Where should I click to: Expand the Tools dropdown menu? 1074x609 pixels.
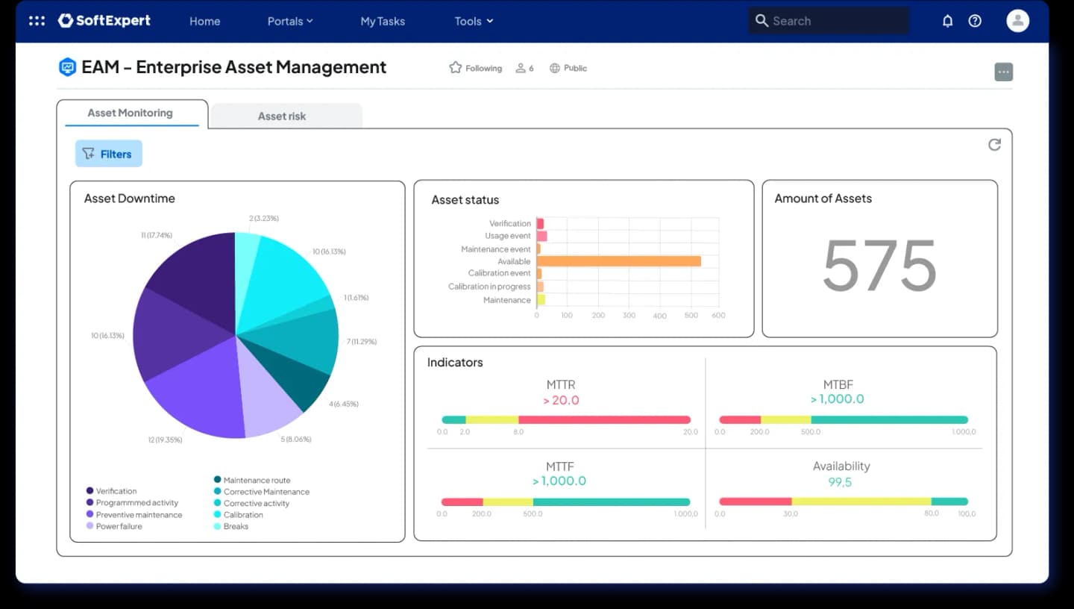click(474, 21)
